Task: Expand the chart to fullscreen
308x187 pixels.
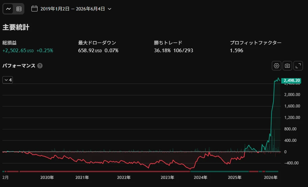Action: [x=298, y=66]
